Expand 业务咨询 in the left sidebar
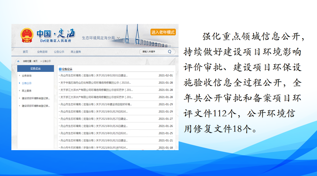317x176 pixels. tap(27, 76)
